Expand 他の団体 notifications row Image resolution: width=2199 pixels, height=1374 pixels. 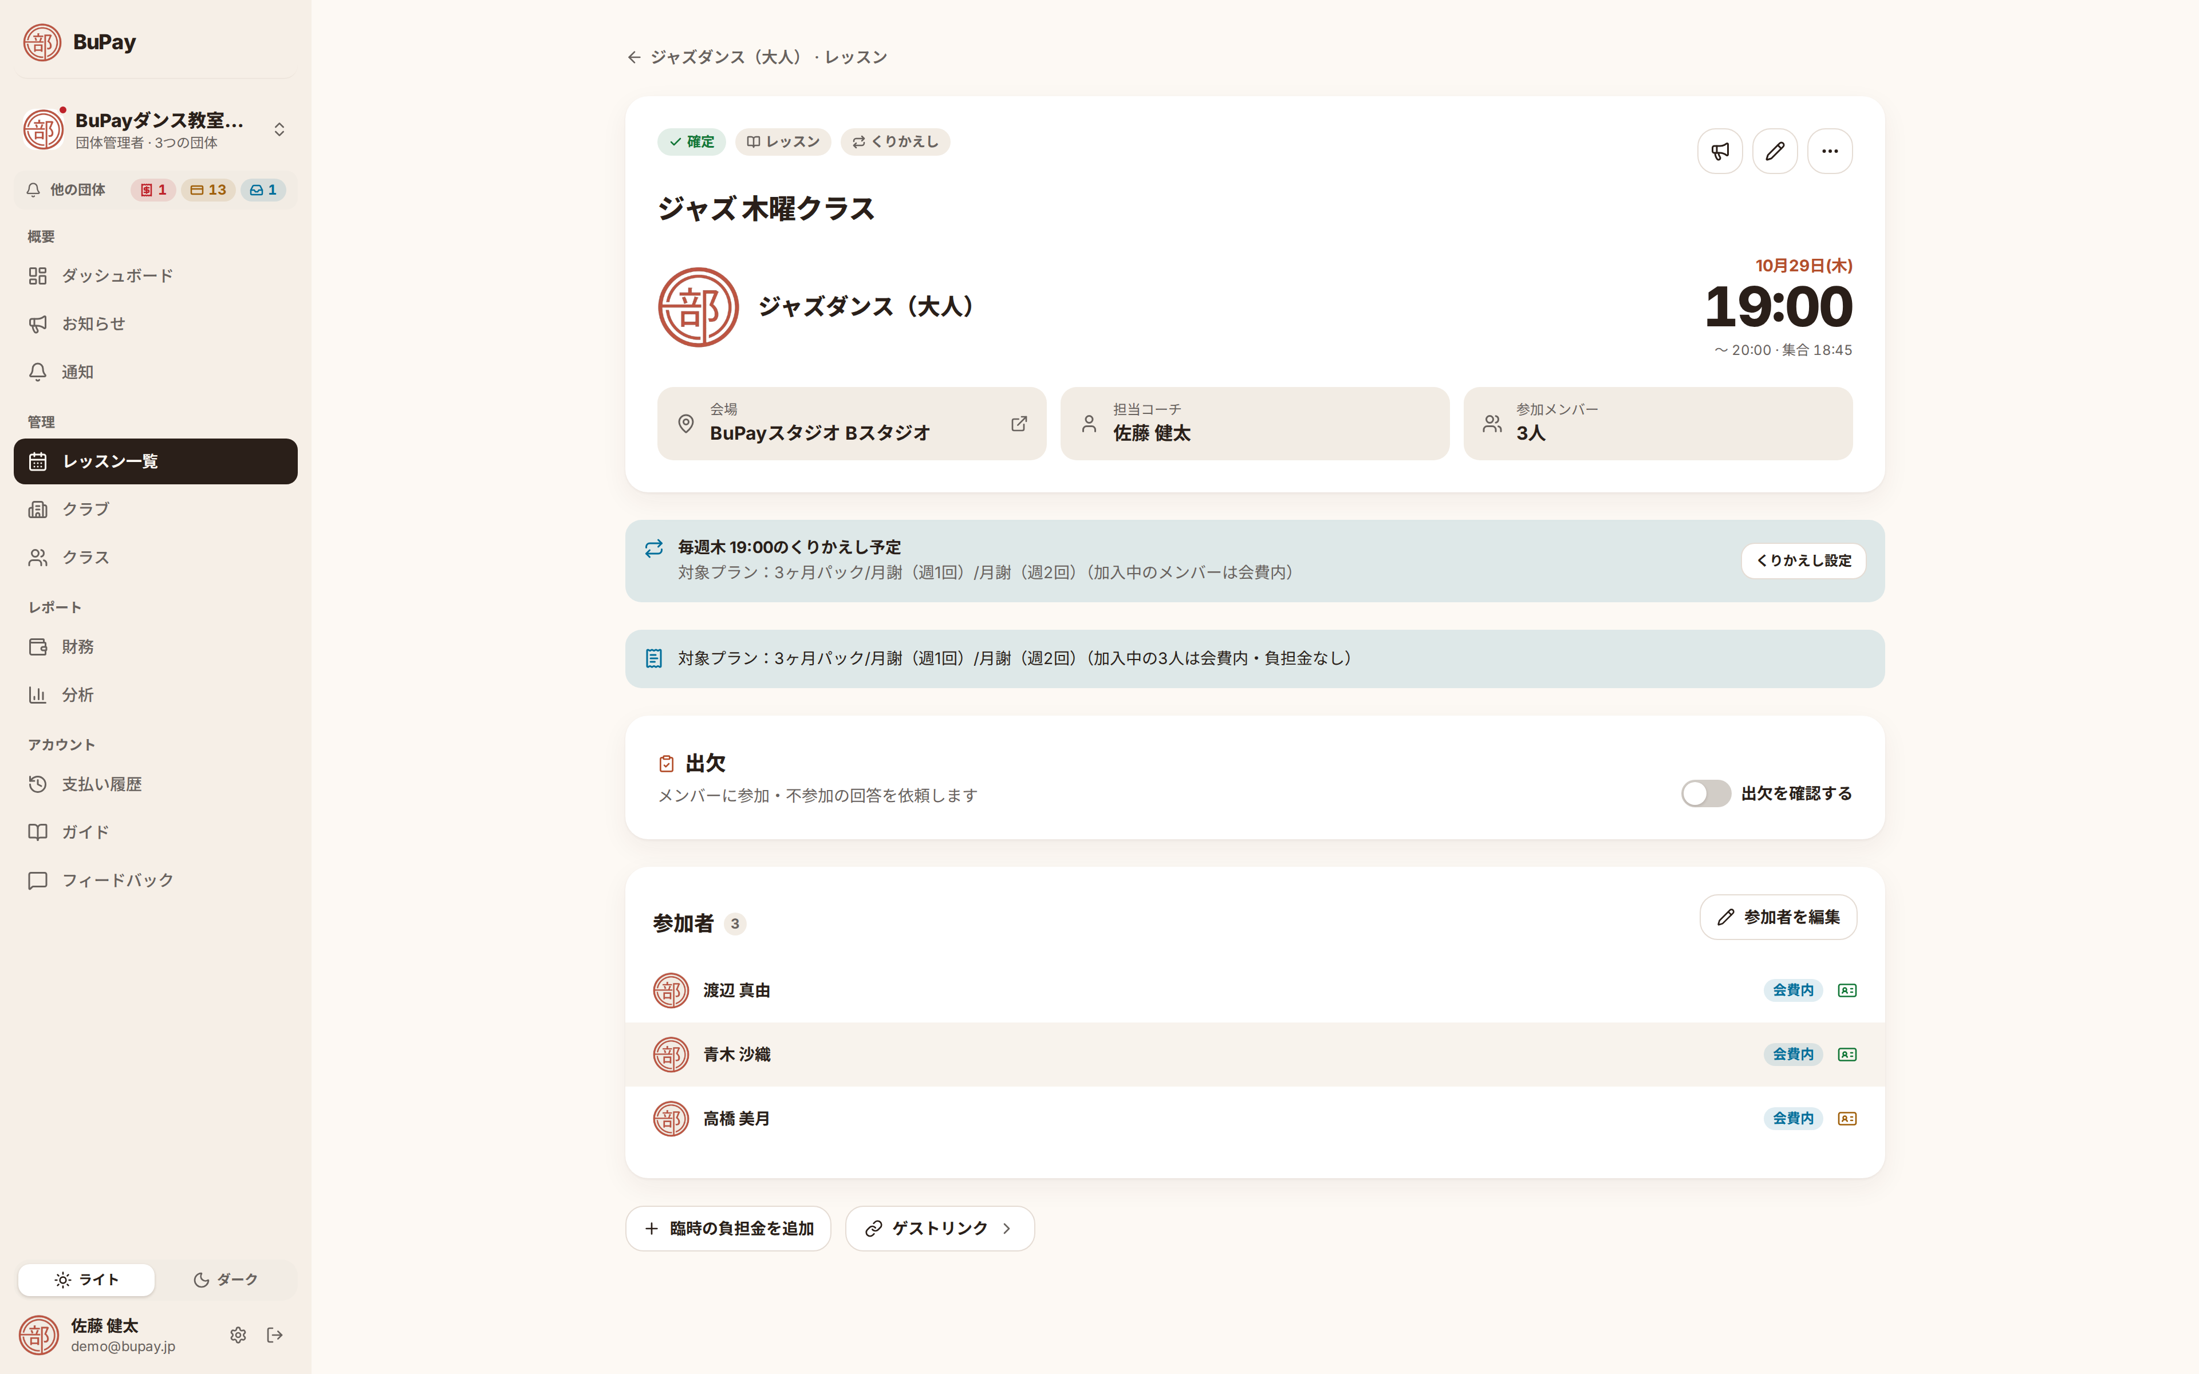coord(155,190)
